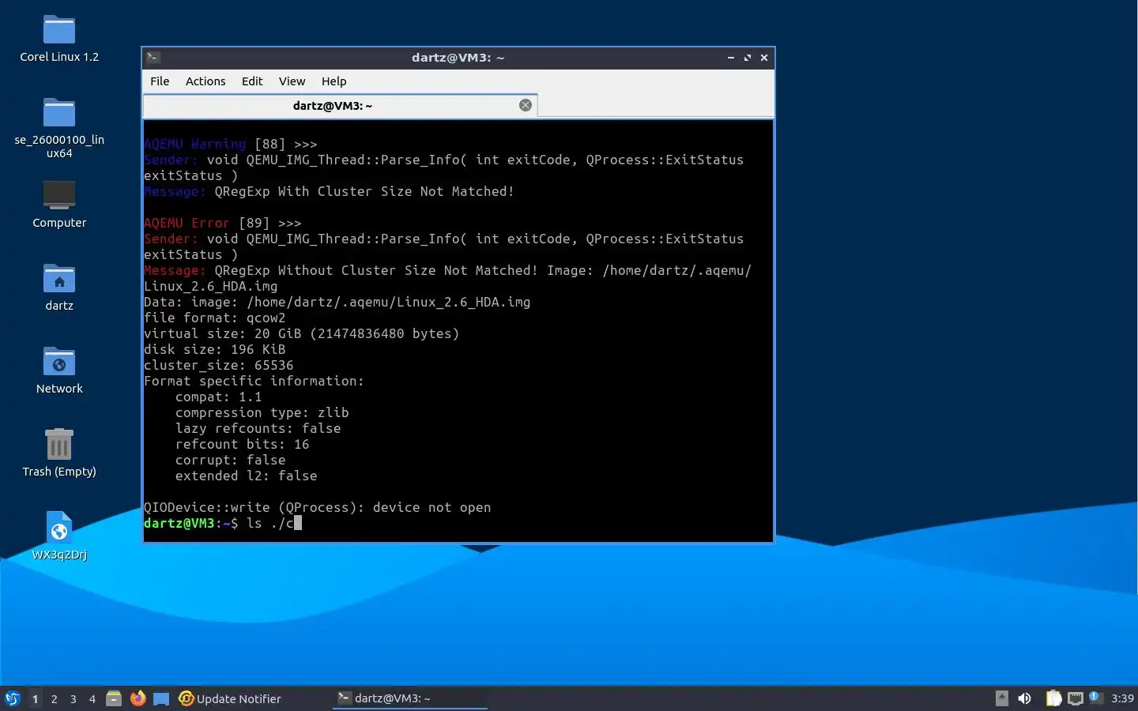
Task: Click the 'cluster_size: 65536' line
Action: click(x=219, y=365)
